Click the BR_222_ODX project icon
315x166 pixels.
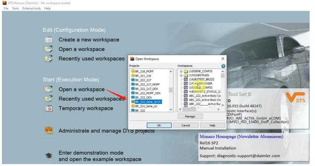click(x=133, y=97)
